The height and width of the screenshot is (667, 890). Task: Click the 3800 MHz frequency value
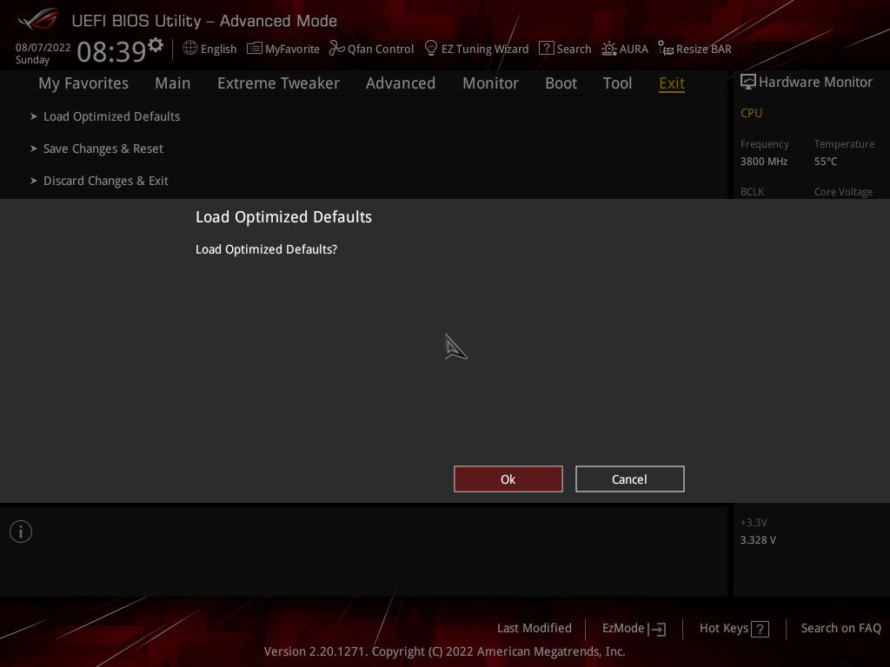click(x=763, y=162)
